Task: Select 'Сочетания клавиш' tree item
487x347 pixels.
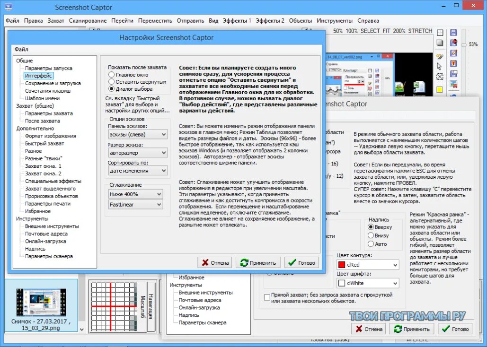Action: pyautogui.click(x=48, y=91)
